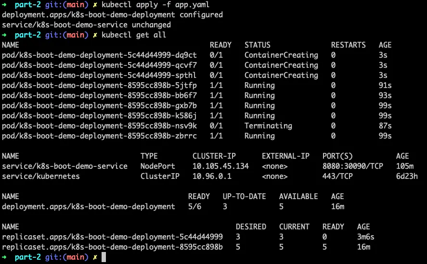Click the NodePort type value
The image size is (427, 264).
(158, 166)
